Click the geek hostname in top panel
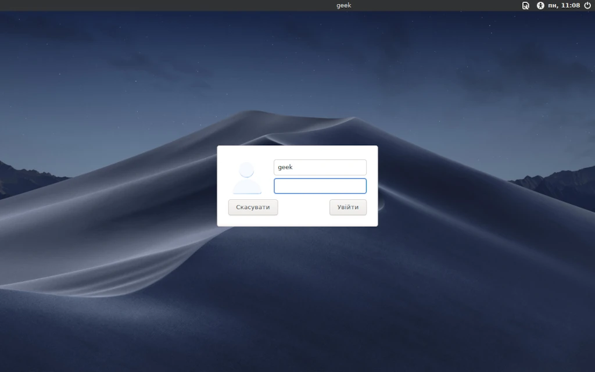Viewport: 595px width, 372px height. 344,5
